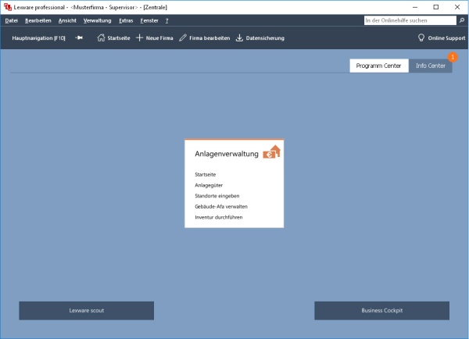Click the plus icon for Neue Firma
The image size is (469, 339).
(139, 37)
